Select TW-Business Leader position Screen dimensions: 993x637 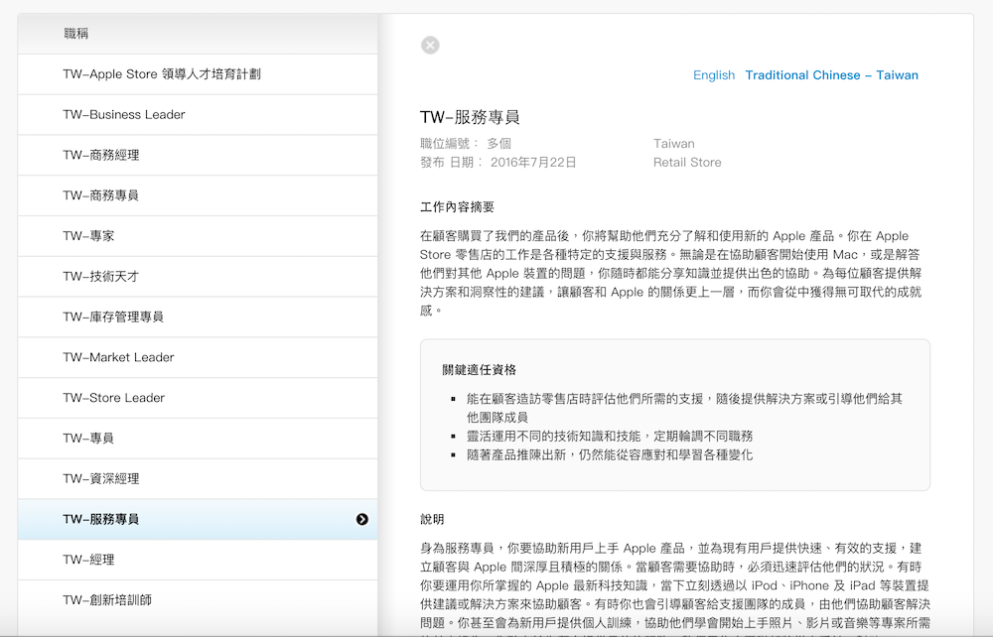tap(124, 115)
